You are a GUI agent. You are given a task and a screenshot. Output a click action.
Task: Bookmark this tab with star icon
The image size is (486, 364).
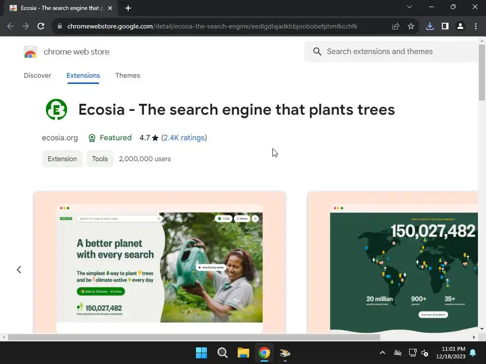411,27
